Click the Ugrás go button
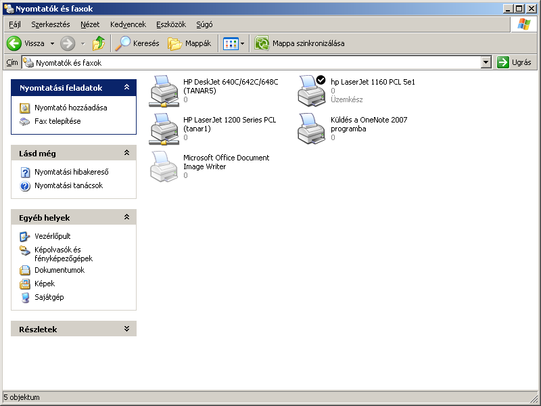The height and width of the screenshot is (406, 541). pyautogui.click(x=515, y=62)
